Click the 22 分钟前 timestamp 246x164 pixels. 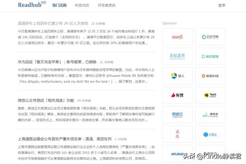coord(98,24)
